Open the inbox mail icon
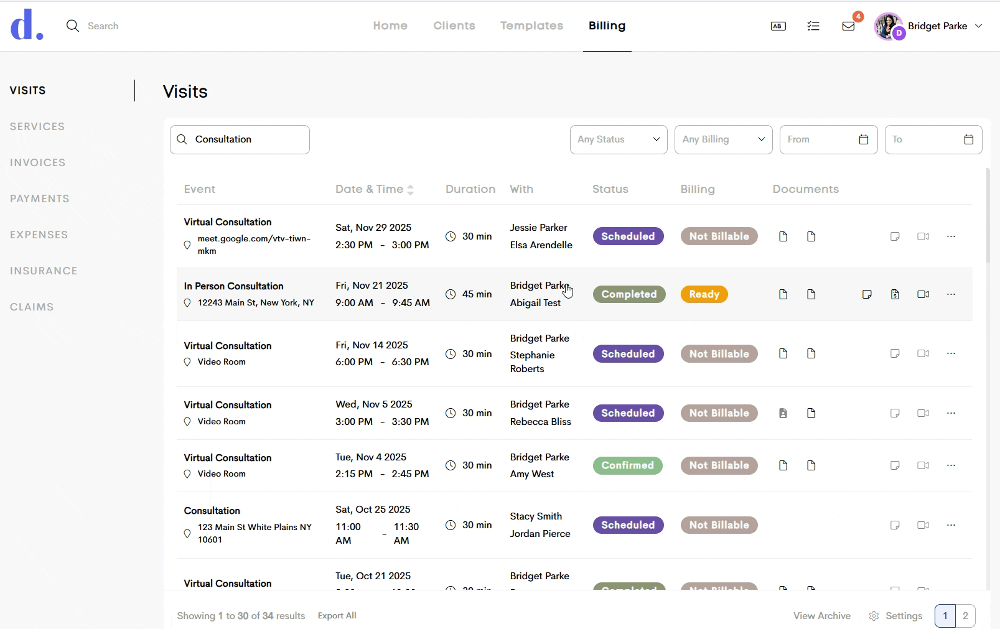The height and width of the screenshot is (629, 1000). coord(848,26)
